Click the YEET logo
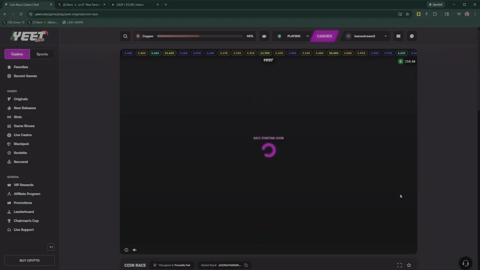The image size is (480, 270). point(29,36)
